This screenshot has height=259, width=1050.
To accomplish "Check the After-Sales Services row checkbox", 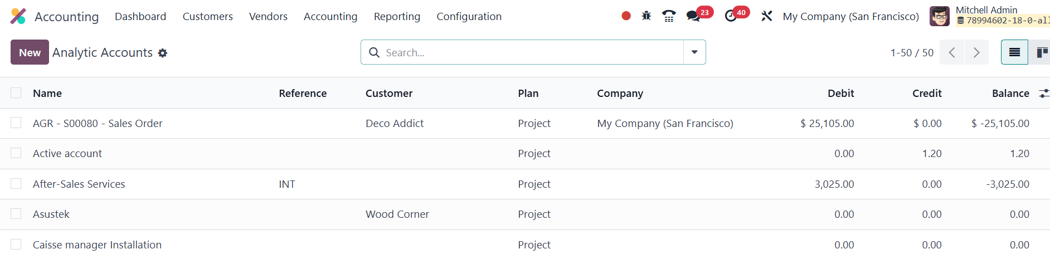I will click(x=16, y=184).
